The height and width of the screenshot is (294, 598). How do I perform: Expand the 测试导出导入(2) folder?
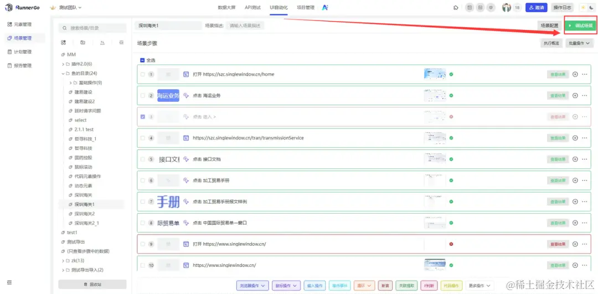63,270
